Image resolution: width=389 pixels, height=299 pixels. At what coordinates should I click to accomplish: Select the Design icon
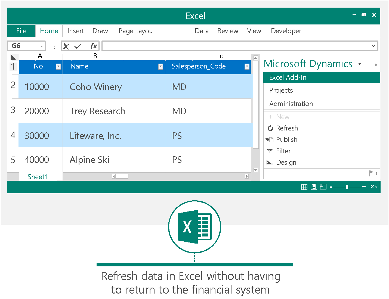pyautogui.click(x=269, y=162)
